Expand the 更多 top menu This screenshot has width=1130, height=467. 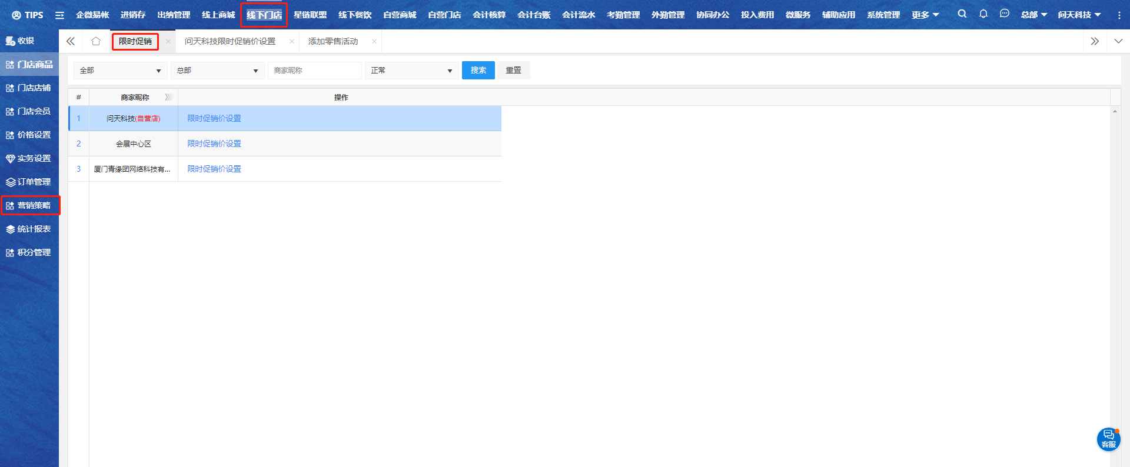(925, 15)
